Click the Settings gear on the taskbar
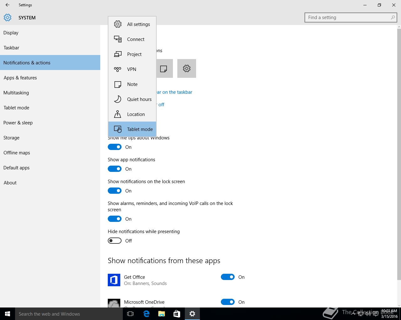Screen dimensions: 401x320 192,314
